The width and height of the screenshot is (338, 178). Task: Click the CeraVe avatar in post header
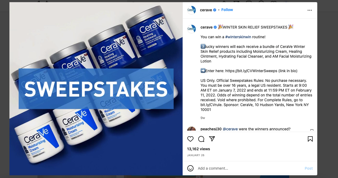[x=191, y=10]
